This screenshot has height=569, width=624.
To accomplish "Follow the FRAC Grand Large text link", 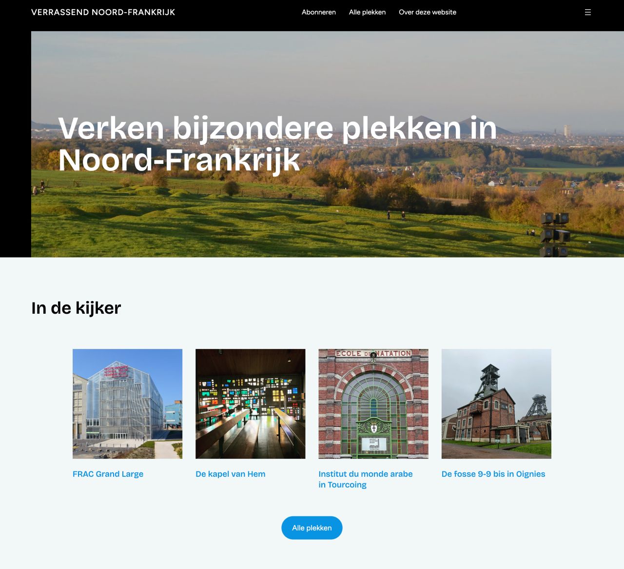I will pyautogui.click(x=108, y=474).
